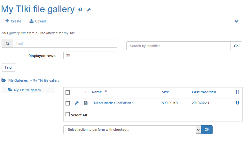Expand the chevron at top right

[237, 21]
